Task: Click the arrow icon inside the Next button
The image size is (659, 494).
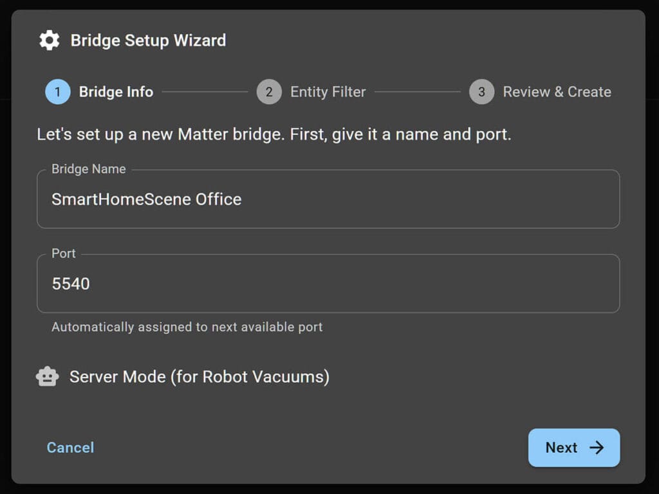Action: point(597,448)
